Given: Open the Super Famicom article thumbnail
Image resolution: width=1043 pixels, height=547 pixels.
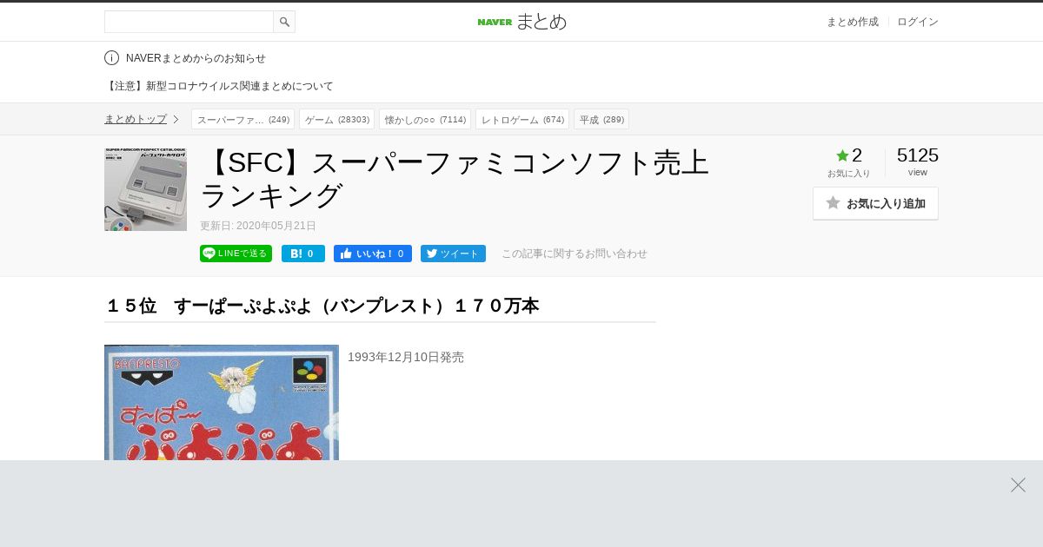Looking at the screenshot, I should pos(145,189).
